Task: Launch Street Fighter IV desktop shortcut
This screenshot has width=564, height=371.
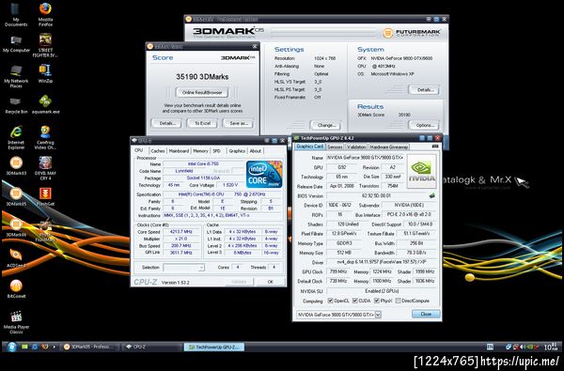Action: (45, 45)
